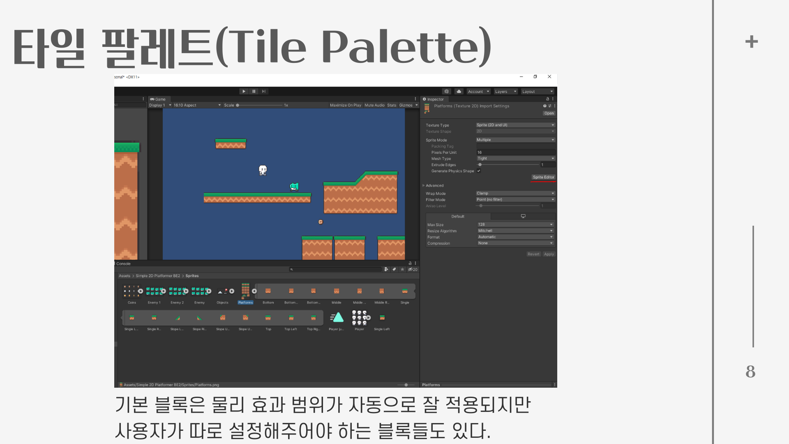Switch to the Console tab
The height and width of the screenshot is (444, 789).
(123, 264)
